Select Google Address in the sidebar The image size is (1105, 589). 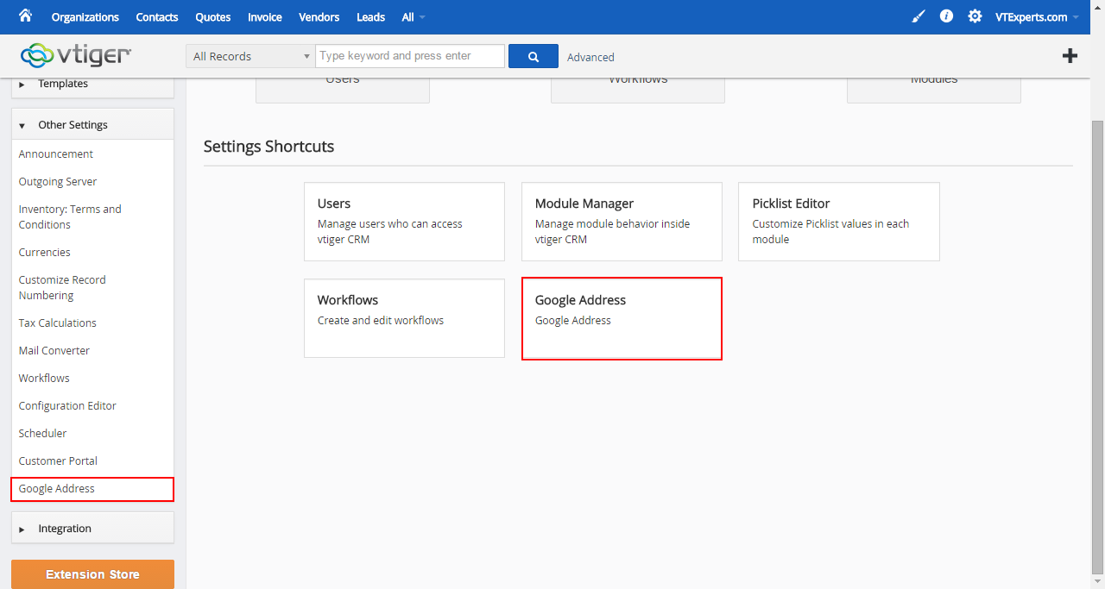tap(92, 489)
